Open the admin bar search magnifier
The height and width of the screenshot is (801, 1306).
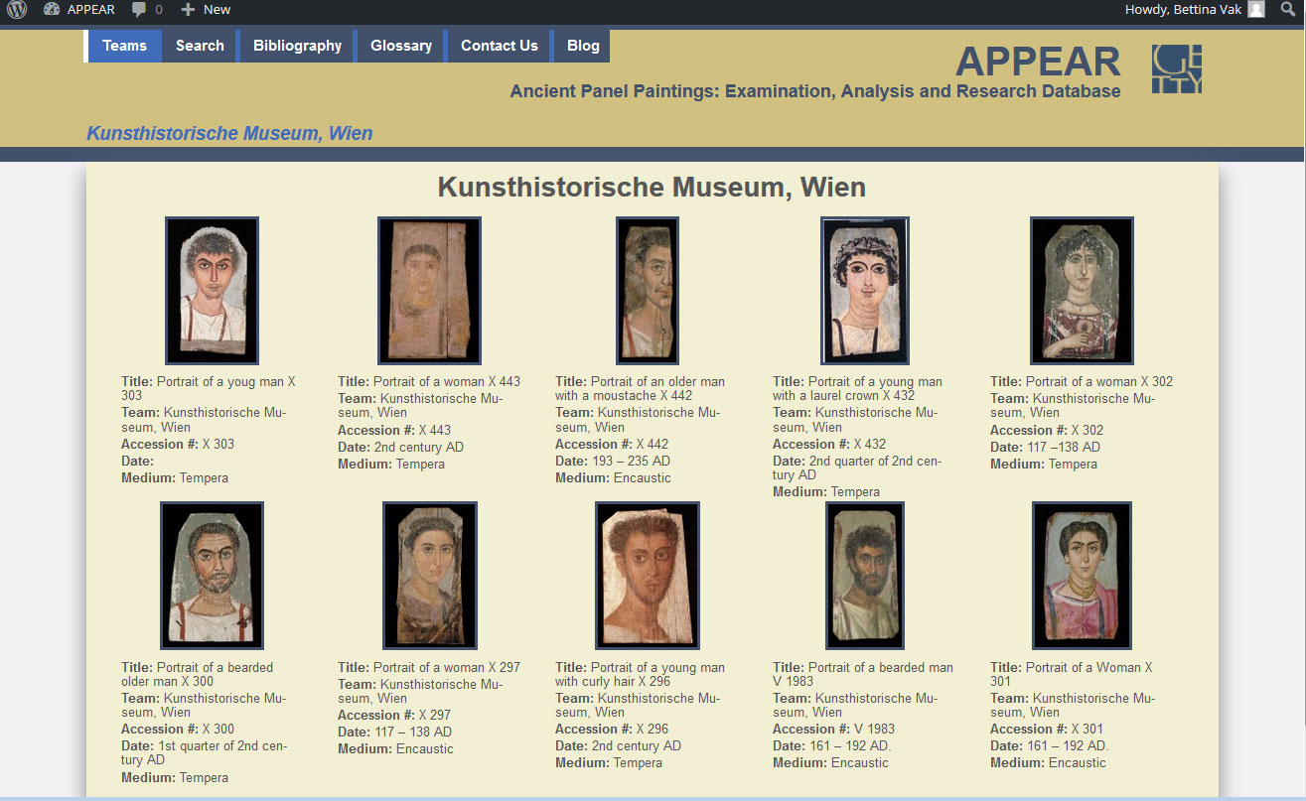point(1288,10)
